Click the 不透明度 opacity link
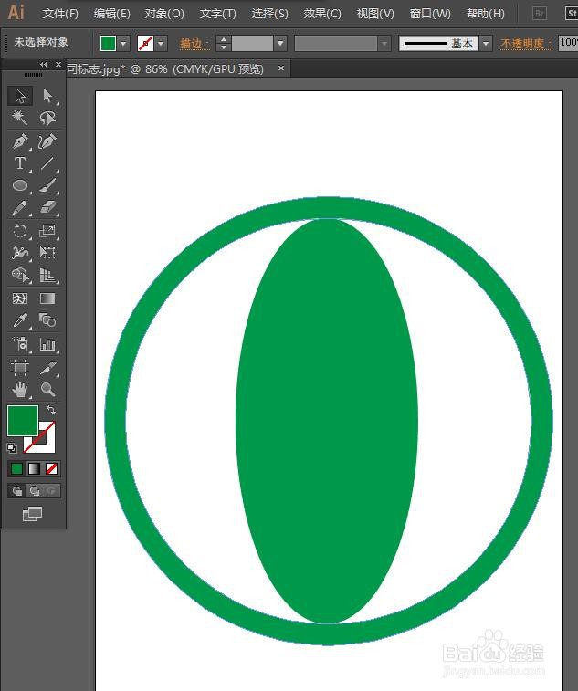Viewport: 578px width, 691px height. pyautogui.click(x=526, y=43)
